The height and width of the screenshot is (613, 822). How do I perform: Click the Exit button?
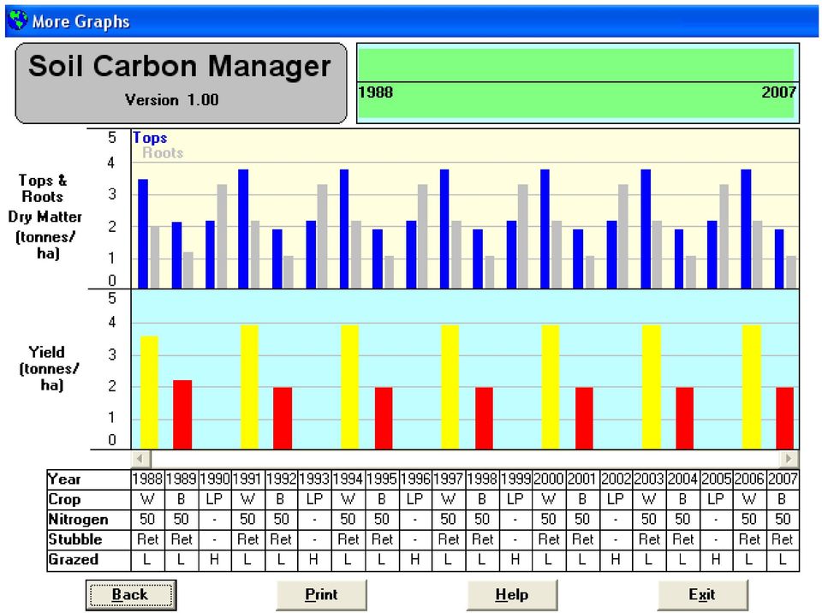(x=702, y=595)
